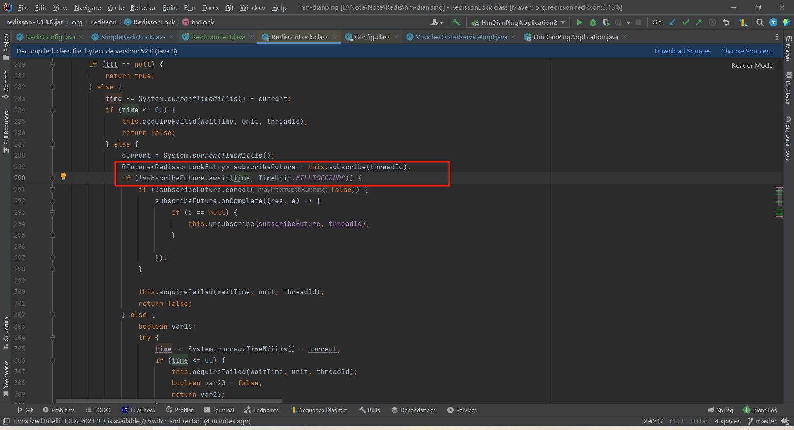Collapse the code fold at line 280
This screenshot has width=794, height=430.
pyautogui.click(x=53, y=65)
